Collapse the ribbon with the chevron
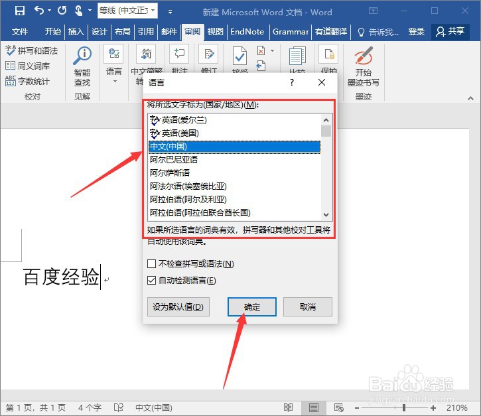Viewport: 481px width, 416px height. tap(470, 98)
